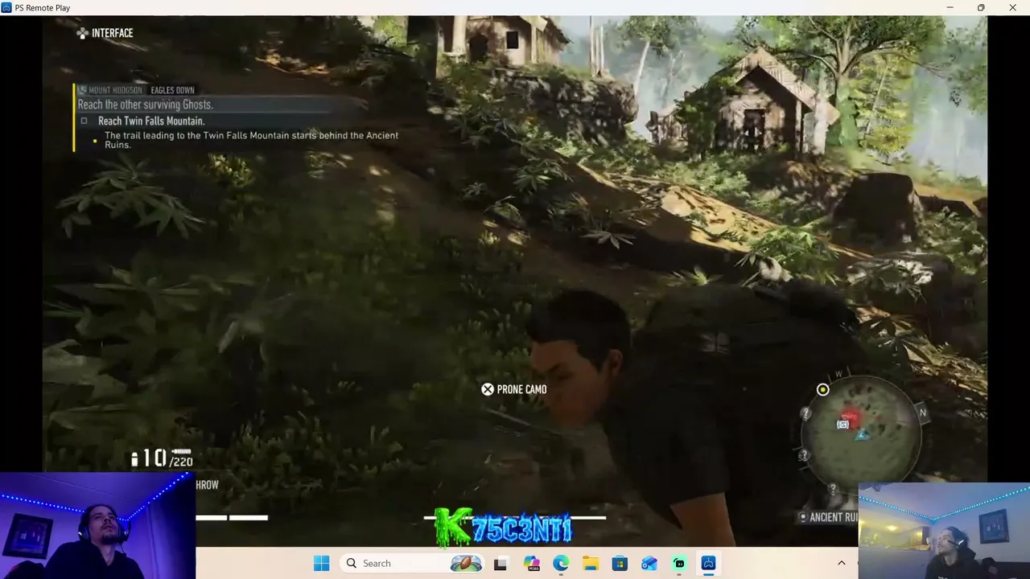Image resolution: width=1030 pixels, height=579 pixels.
Task: Click the white health bar segments
Action: [232, 517]
